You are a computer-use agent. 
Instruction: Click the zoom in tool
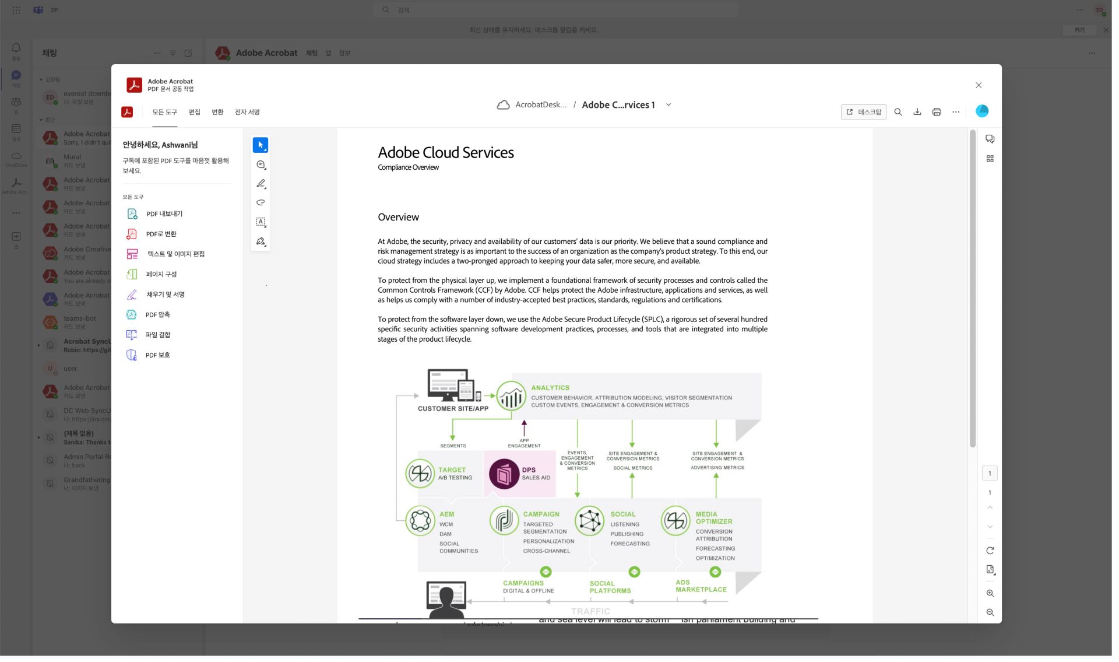click(989, 593)
